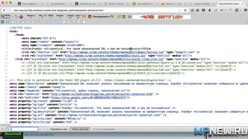
Task: Click the red flame icon before Посещаемость
Action: [x=90, y=17]
